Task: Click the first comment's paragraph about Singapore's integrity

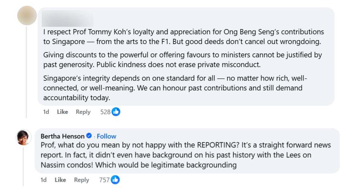Action: (175, 88)
